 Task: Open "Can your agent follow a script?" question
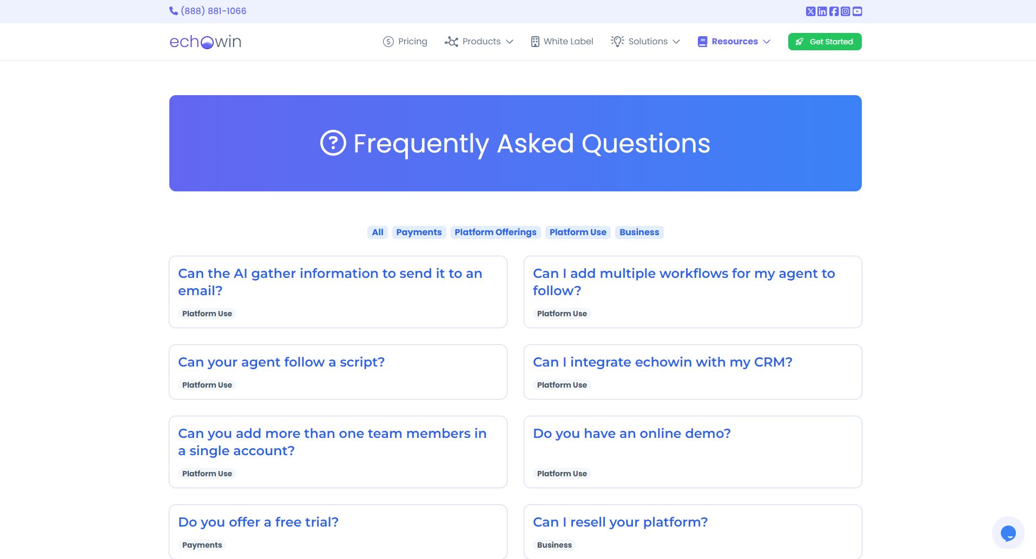pos(281,362)
